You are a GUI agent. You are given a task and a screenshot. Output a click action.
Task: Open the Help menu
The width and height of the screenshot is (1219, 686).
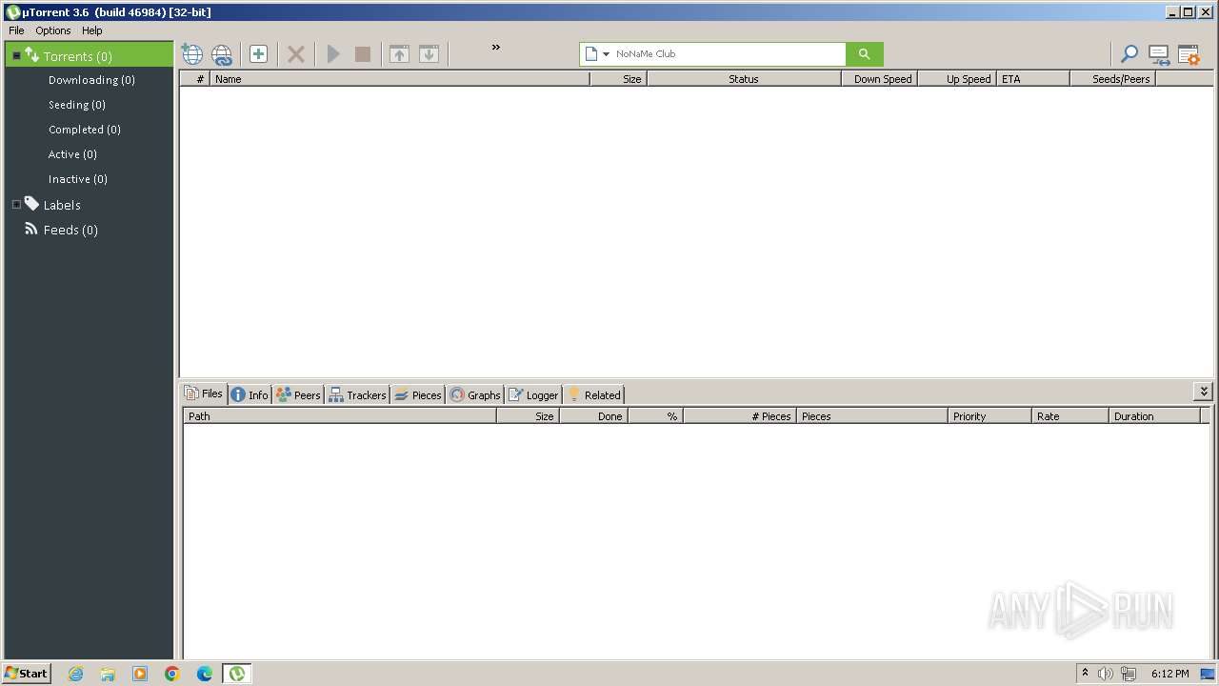point(91,30)
